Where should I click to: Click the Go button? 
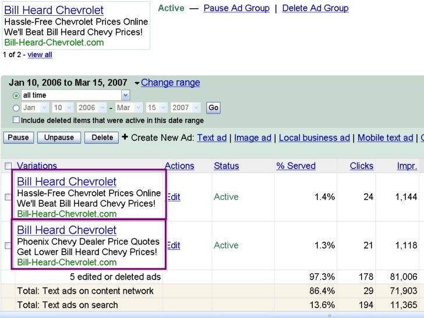[x=213, y=108]
